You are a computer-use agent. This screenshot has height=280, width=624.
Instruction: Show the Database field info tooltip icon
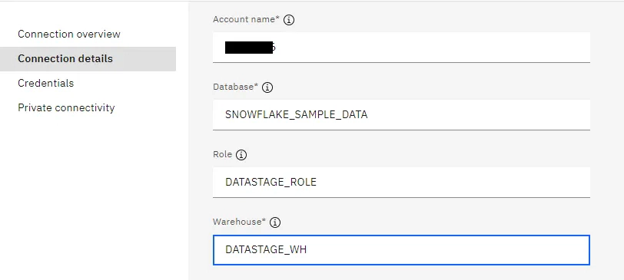point(267,87)
